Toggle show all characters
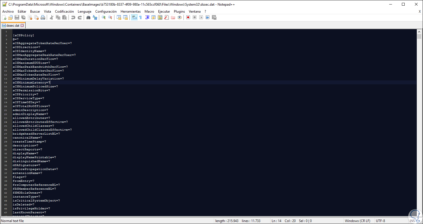The height and width of the screenshot is (224, 423). [x=140, y=17]
